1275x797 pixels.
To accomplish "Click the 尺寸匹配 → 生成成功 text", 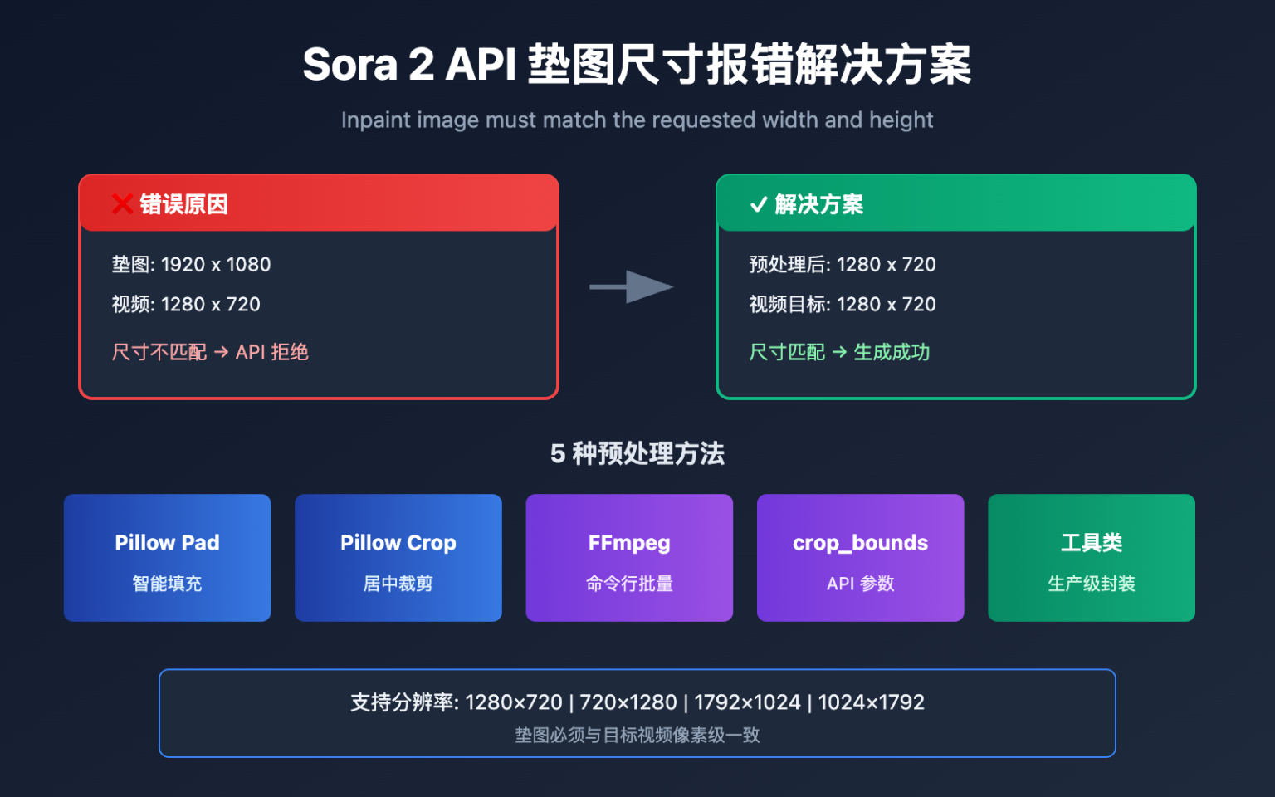I will (x=839, y=352).
